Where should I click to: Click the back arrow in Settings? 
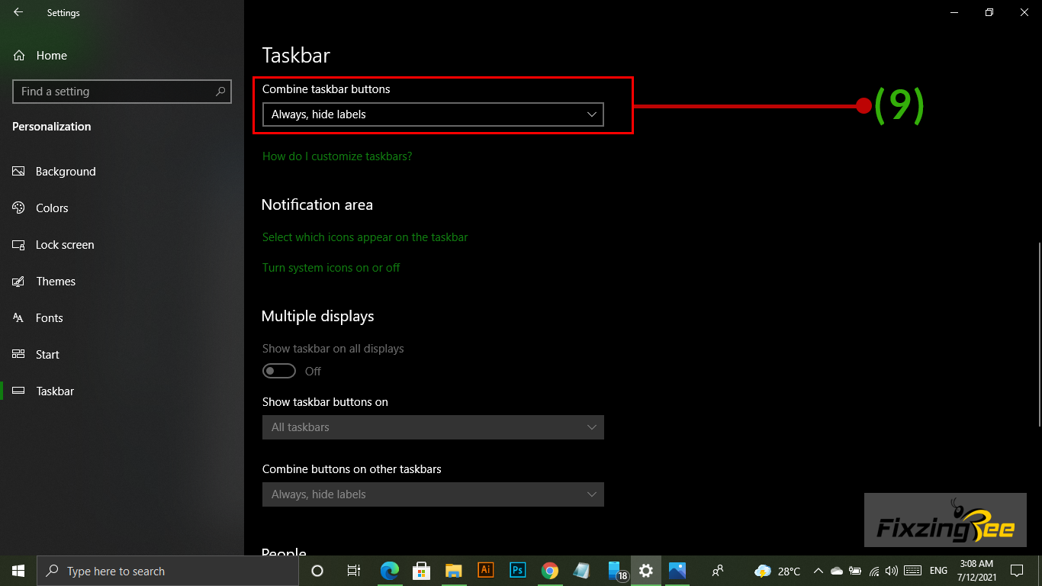18,12
